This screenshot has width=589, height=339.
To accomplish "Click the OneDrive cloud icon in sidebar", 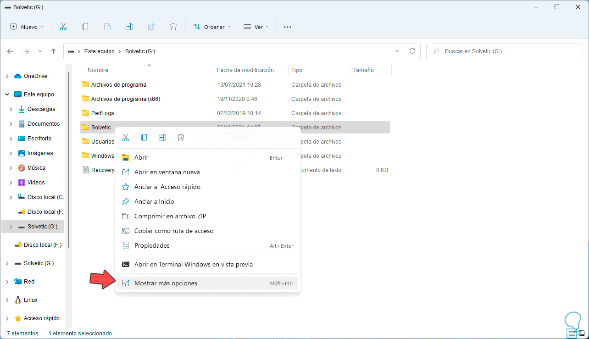I will pos(18,76).
